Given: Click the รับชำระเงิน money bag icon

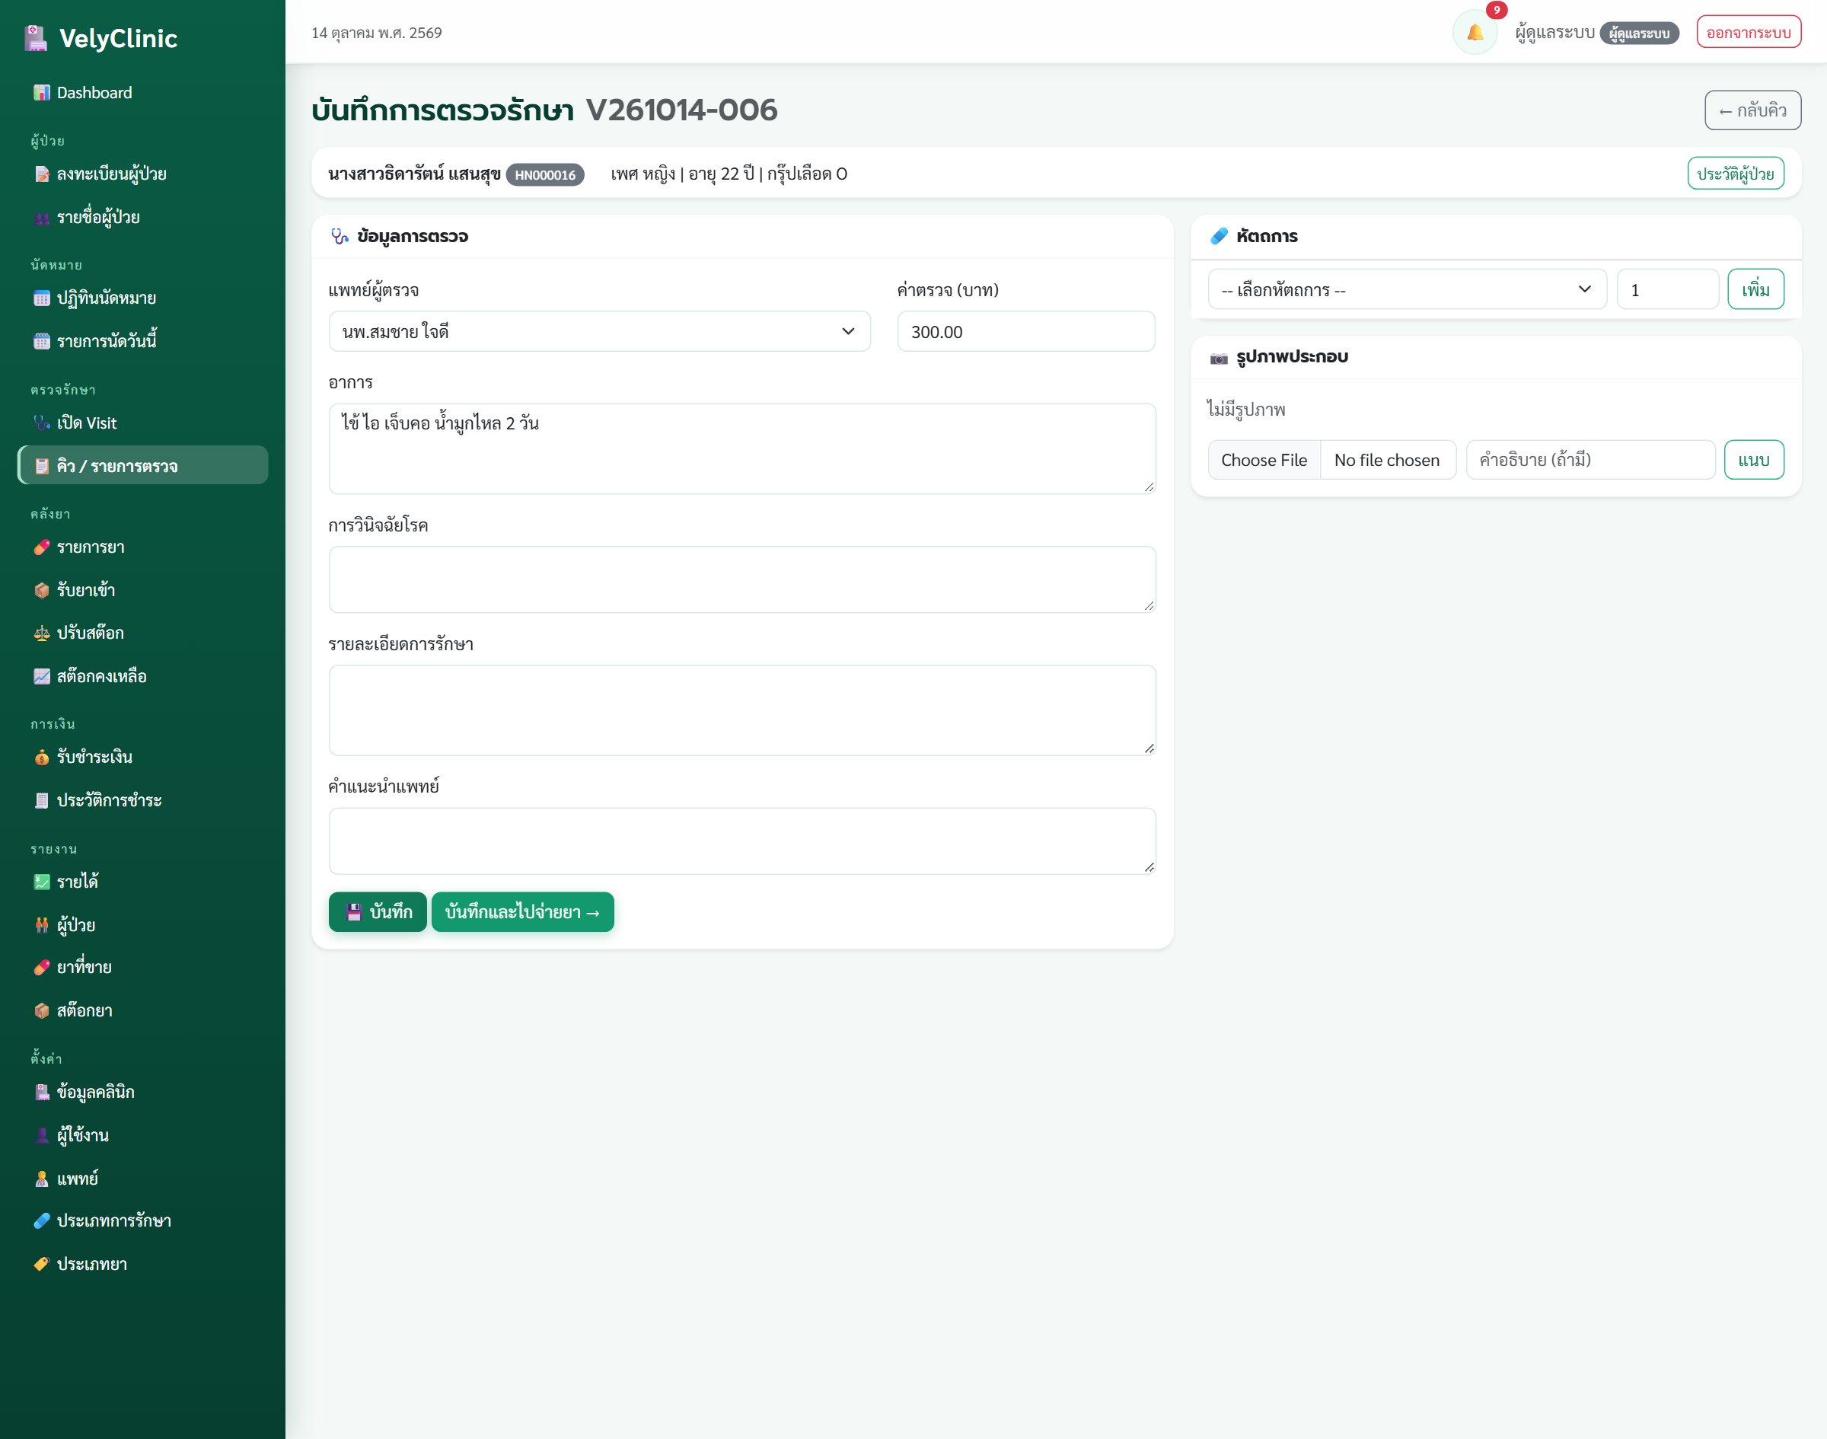Looking at the screenshot, I should tap(41, 758).
